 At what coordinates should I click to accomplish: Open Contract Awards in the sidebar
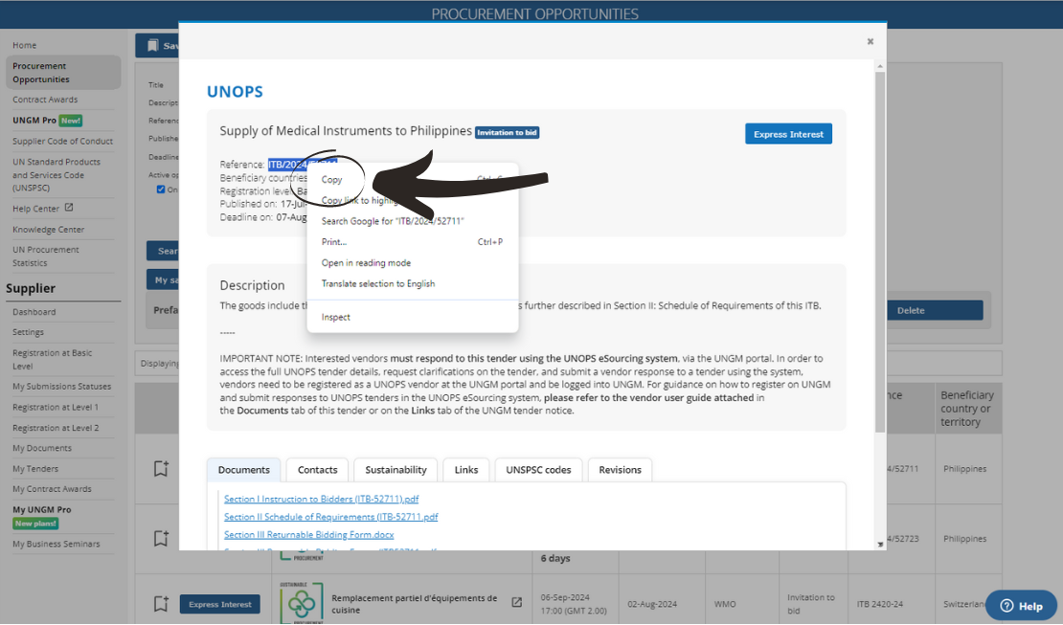click(45, 100)
